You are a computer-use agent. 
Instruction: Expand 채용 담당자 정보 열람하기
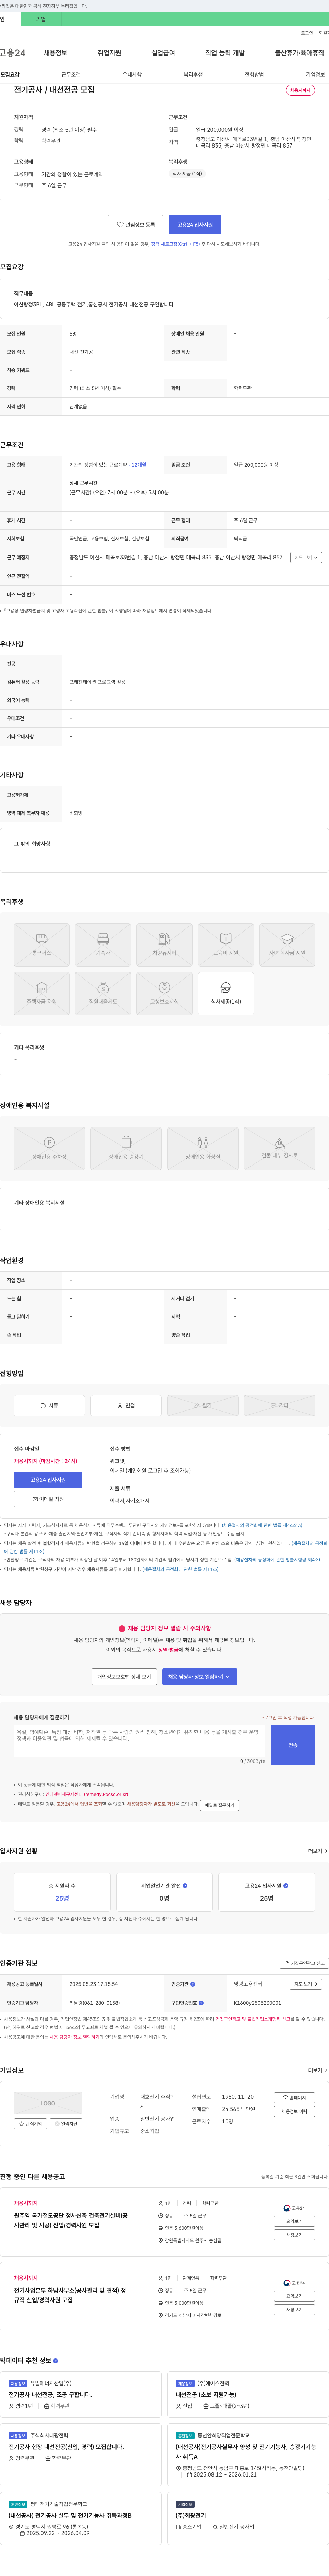200,1677
